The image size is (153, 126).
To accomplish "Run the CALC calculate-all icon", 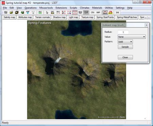I will 40,12.
